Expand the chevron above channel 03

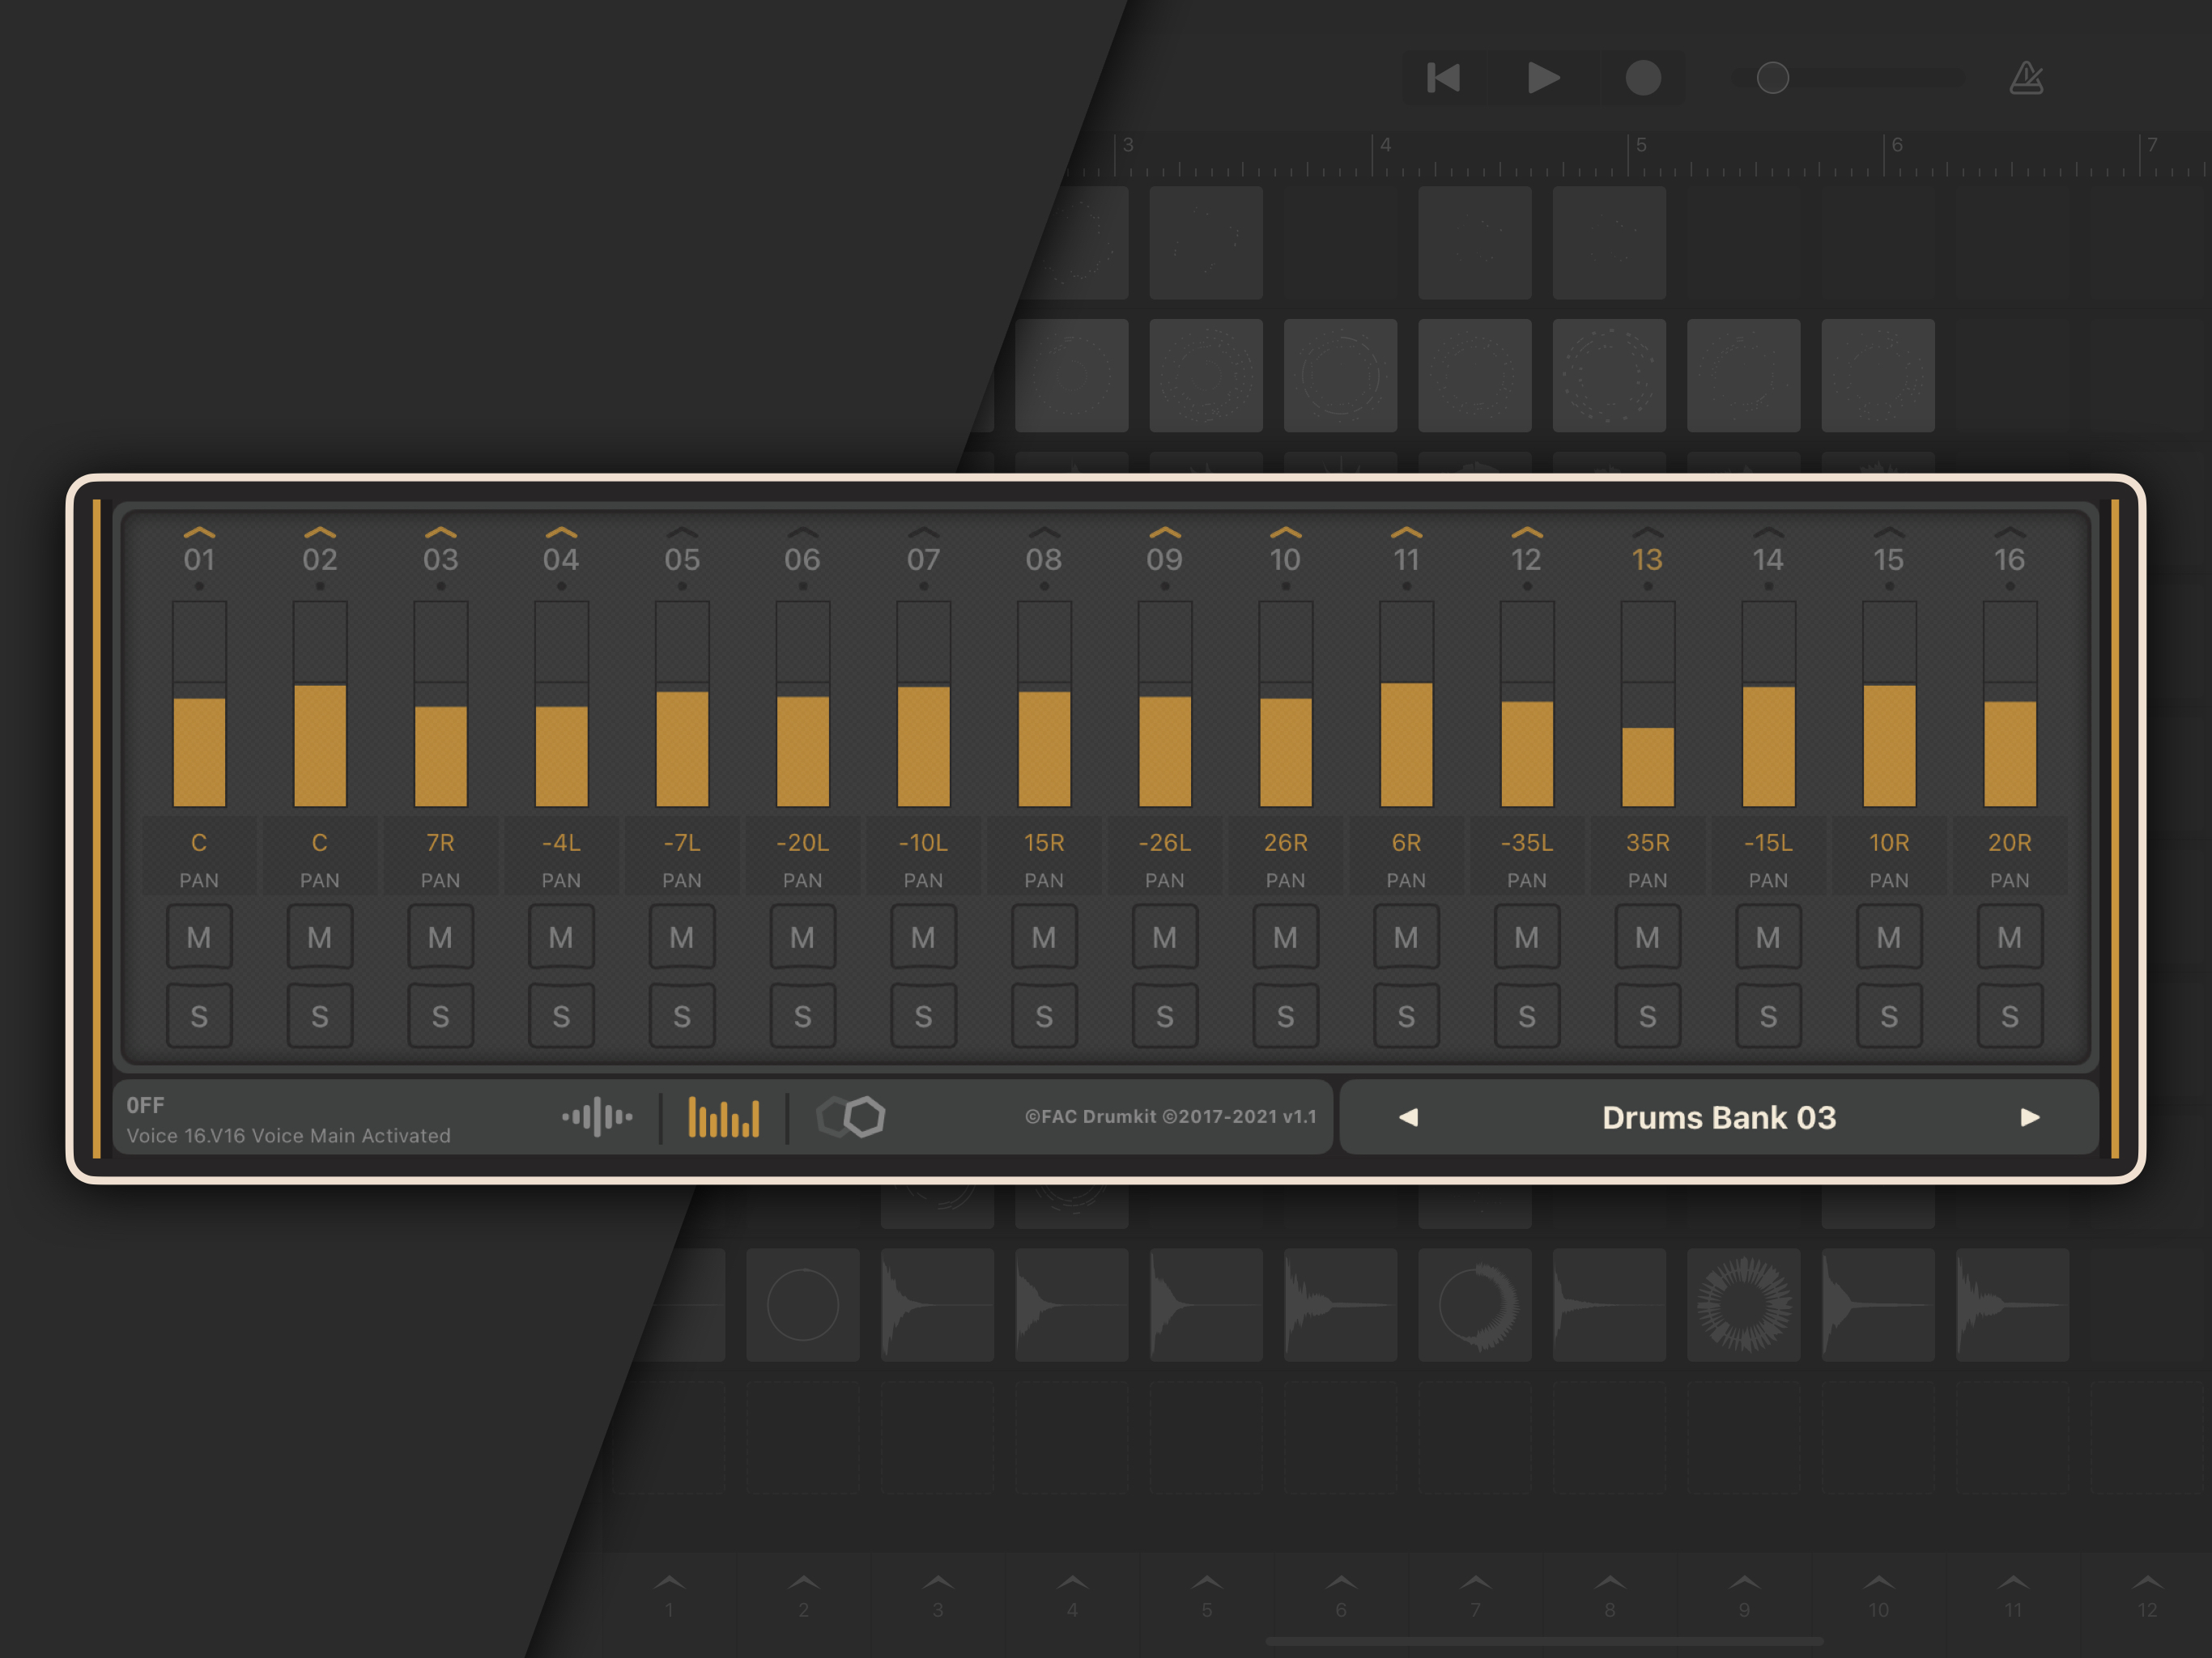(x=440, y=533)
